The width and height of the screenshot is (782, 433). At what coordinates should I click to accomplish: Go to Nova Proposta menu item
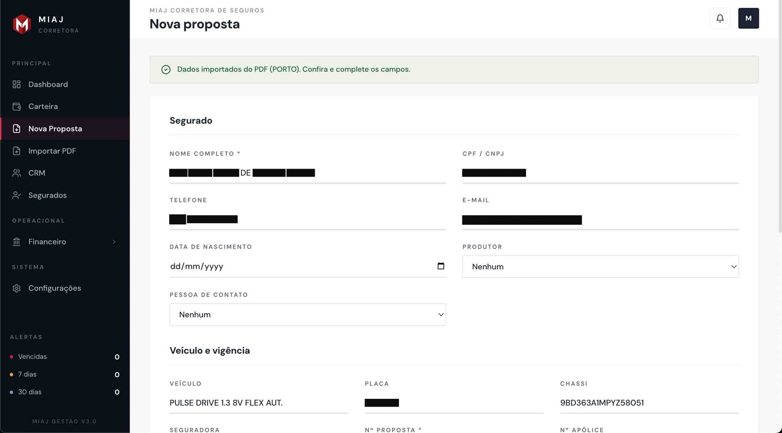click(55, 129)
